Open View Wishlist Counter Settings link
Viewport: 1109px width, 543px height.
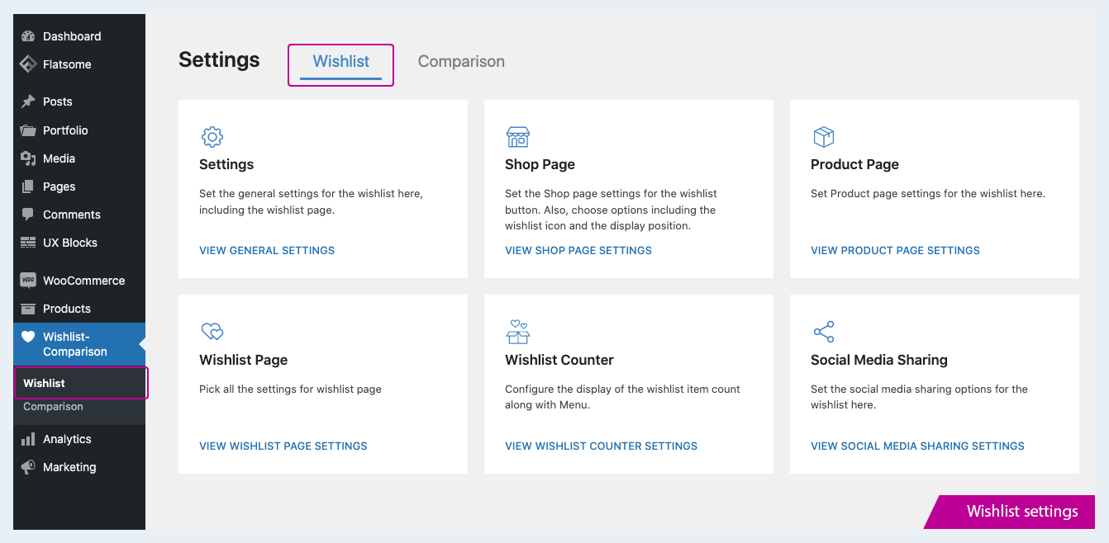601,446
